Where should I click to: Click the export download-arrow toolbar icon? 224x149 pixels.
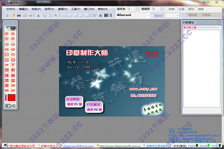100,15
